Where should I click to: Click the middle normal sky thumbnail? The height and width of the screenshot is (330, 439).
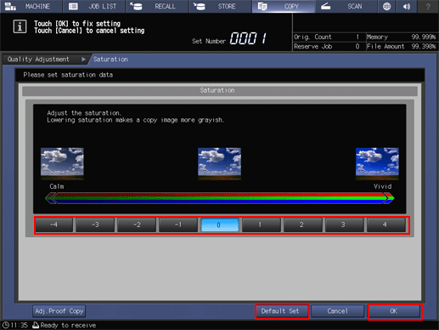220,163
